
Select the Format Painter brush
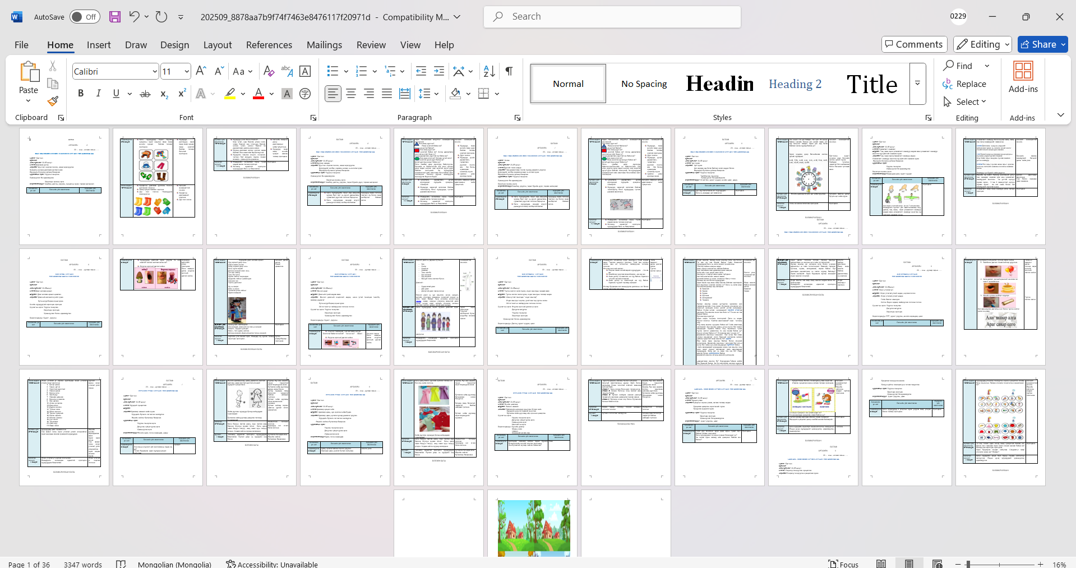click(x=53, y=101)
